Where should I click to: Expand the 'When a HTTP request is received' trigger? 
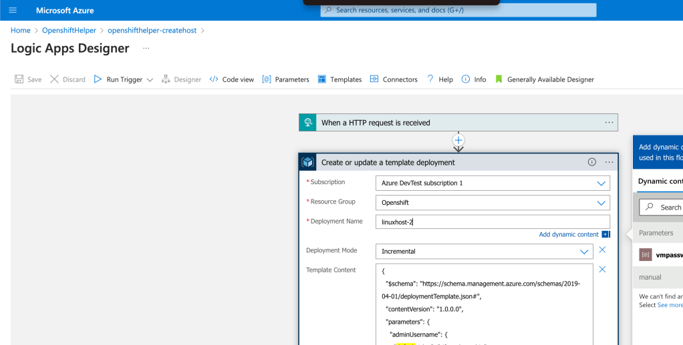(x=458, y=123)
